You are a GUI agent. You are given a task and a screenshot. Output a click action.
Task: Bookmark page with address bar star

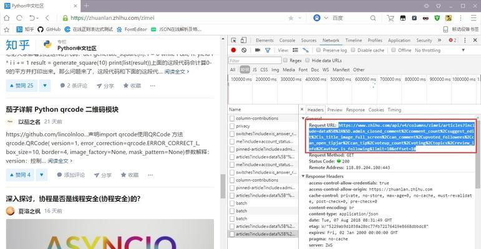291,19
